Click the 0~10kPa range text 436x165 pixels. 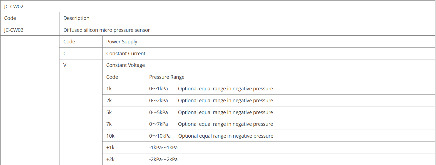[x=160, y=136]
